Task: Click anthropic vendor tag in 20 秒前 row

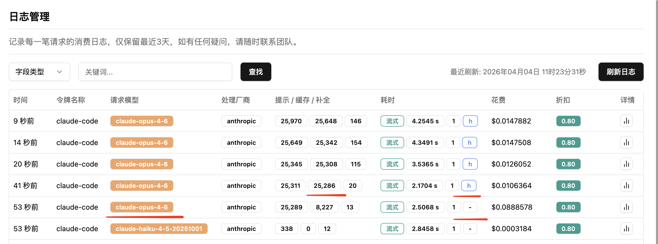Action: pos(241,164)
